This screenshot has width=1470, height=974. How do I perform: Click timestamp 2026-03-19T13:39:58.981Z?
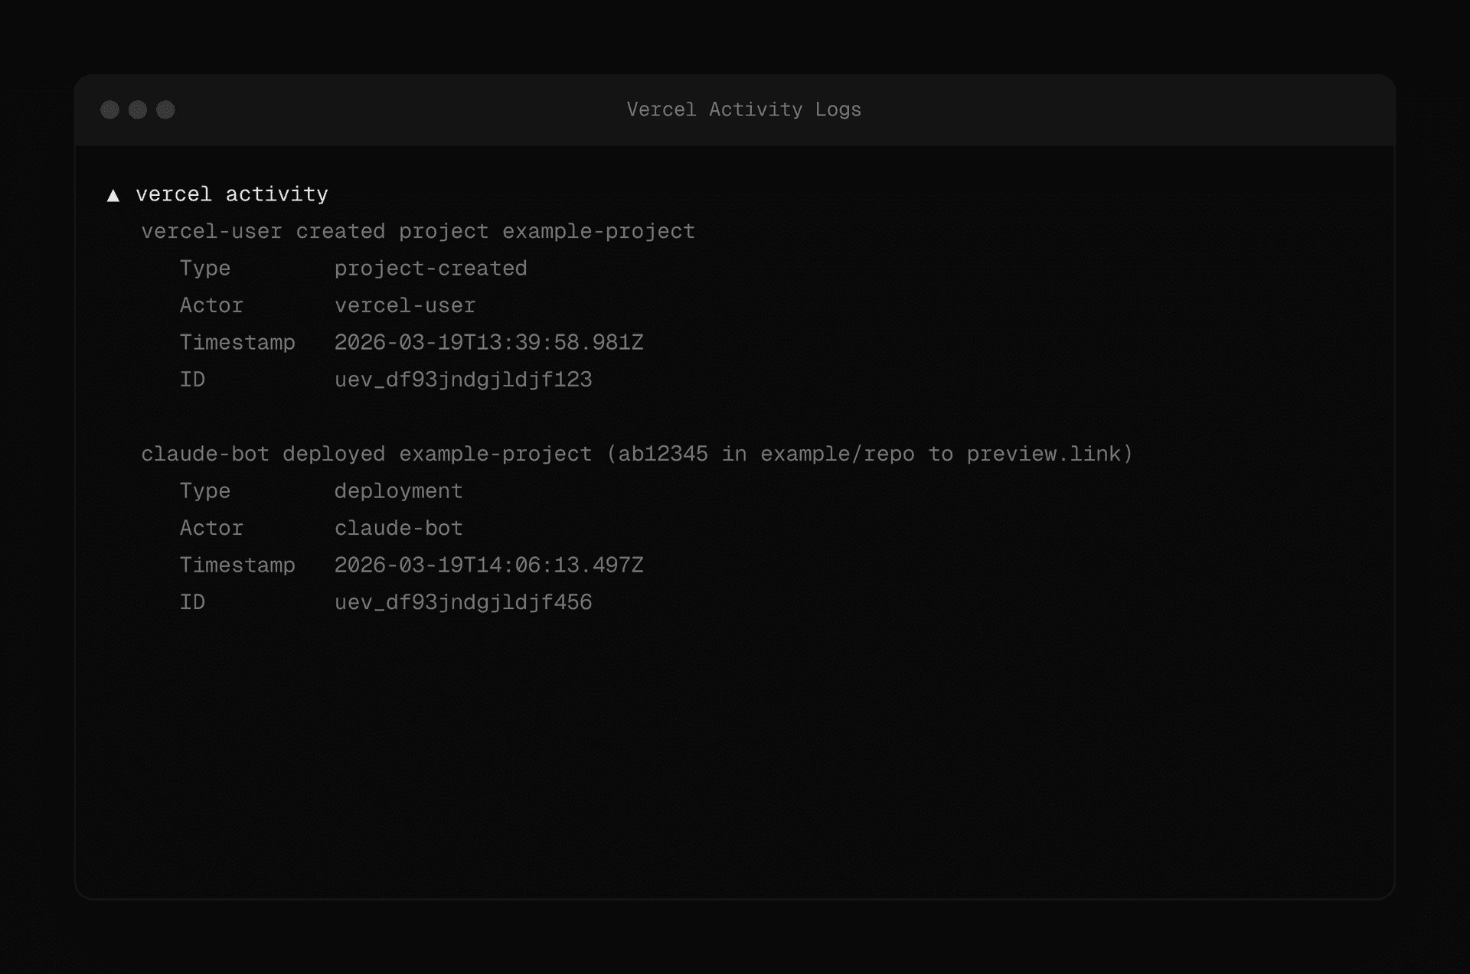pos(488,342)
